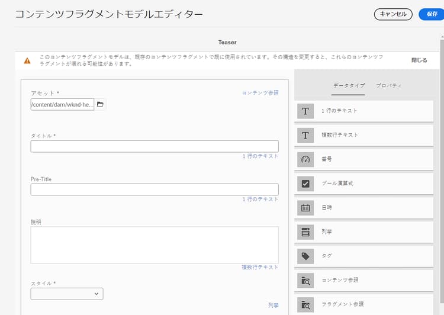Click the アセット field label
This screenshot has width=444, height=315.
[x=45, y=93]
